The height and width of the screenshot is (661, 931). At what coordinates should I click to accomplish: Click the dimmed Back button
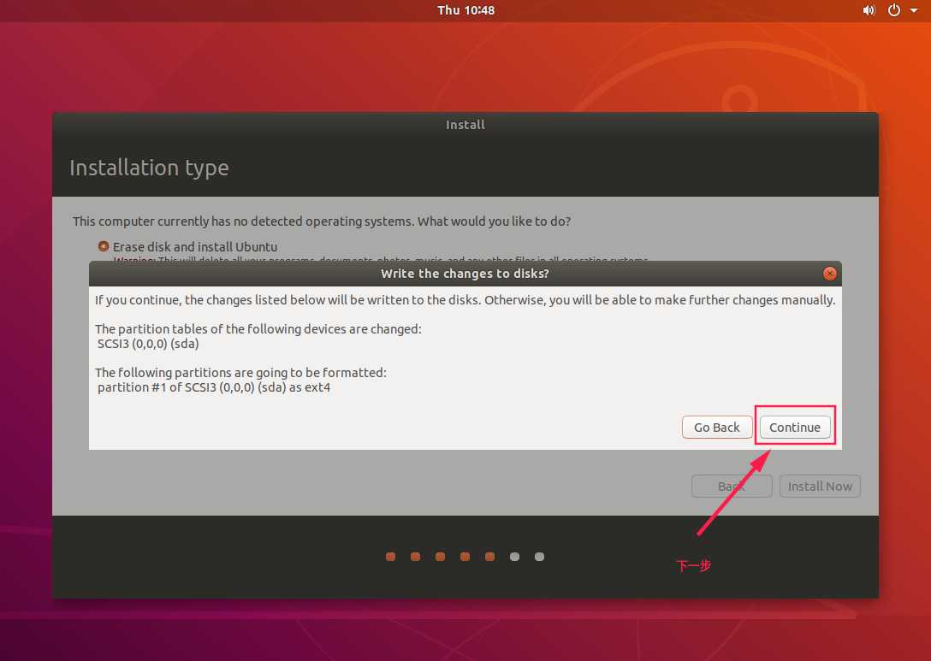coord(732,487)
